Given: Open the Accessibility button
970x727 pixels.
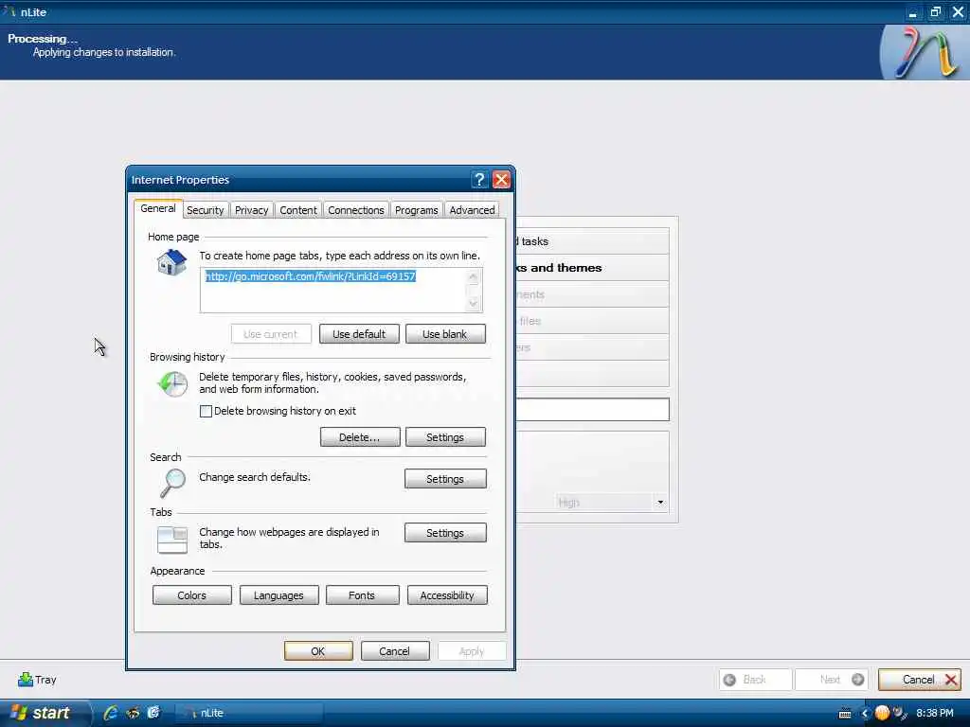Looking at the screenshot, I should click(x=447, y=594).
